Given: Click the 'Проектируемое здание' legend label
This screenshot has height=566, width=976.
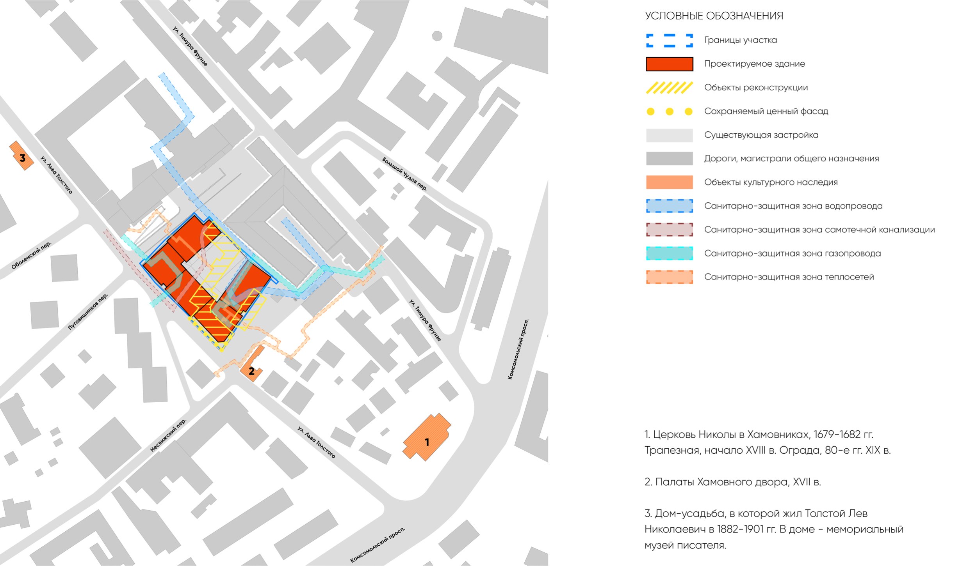Looking at the screenshot, I should pos(754,64).
